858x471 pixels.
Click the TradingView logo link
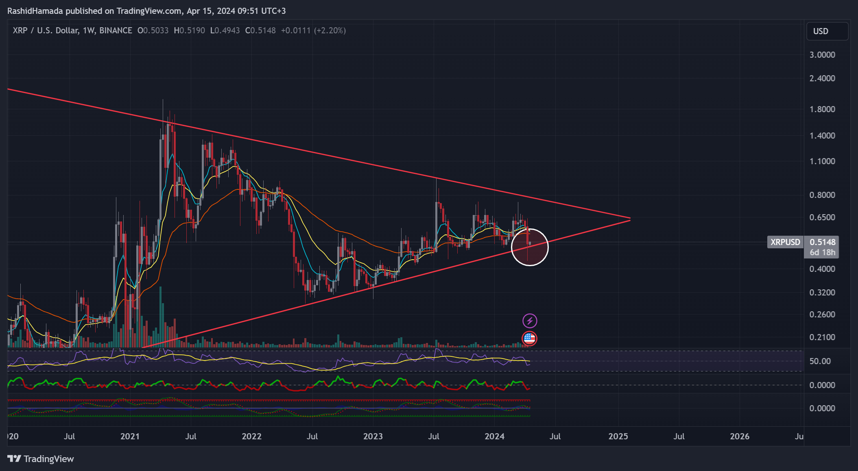coord(41,459)
